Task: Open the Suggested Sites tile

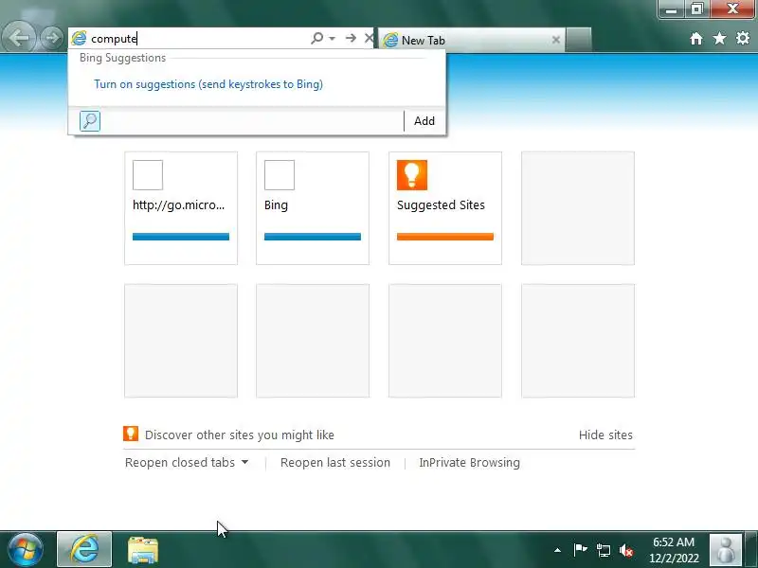Action: point(444,208)
